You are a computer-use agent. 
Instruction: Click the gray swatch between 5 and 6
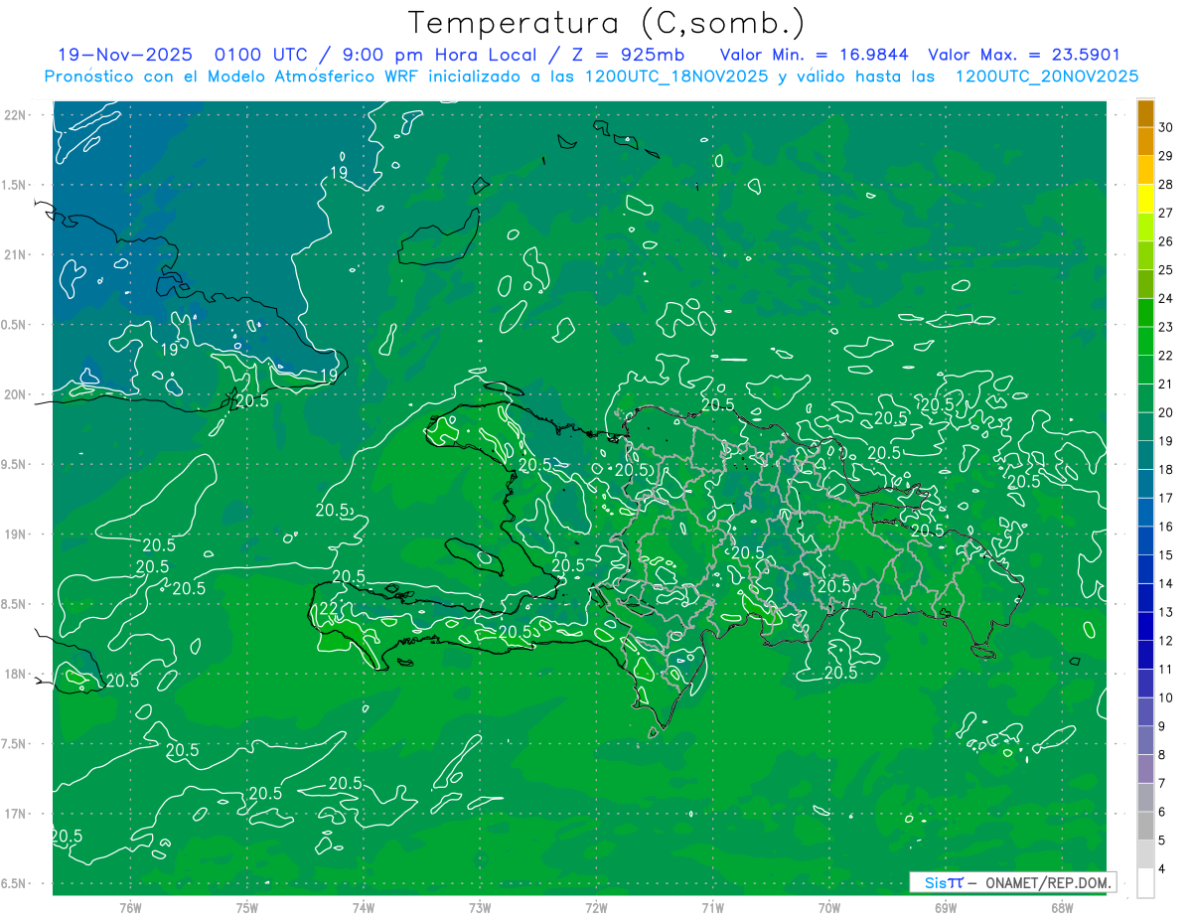[x=1146, y=826]
